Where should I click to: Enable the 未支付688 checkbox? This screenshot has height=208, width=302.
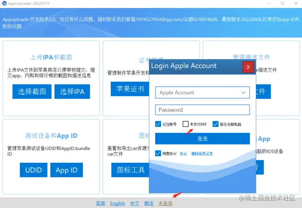click(185, 124)
